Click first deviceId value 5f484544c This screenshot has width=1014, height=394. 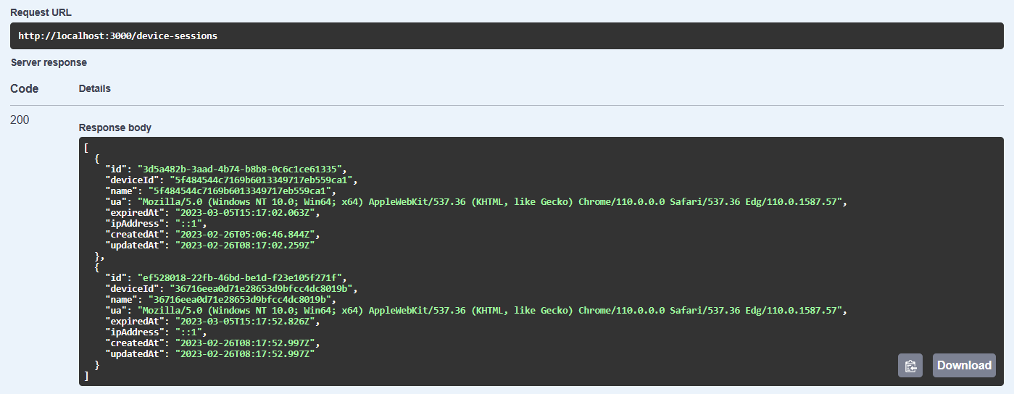pos(262,180)
